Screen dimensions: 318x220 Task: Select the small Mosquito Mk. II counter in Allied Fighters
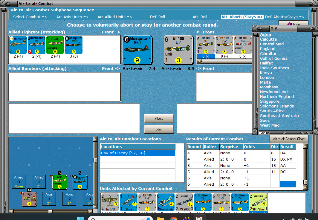pyautogui.click(x=74, y=45)
